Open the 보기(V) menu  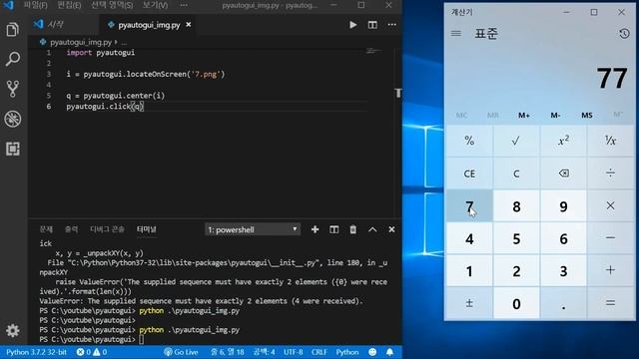tap(156, 5)
